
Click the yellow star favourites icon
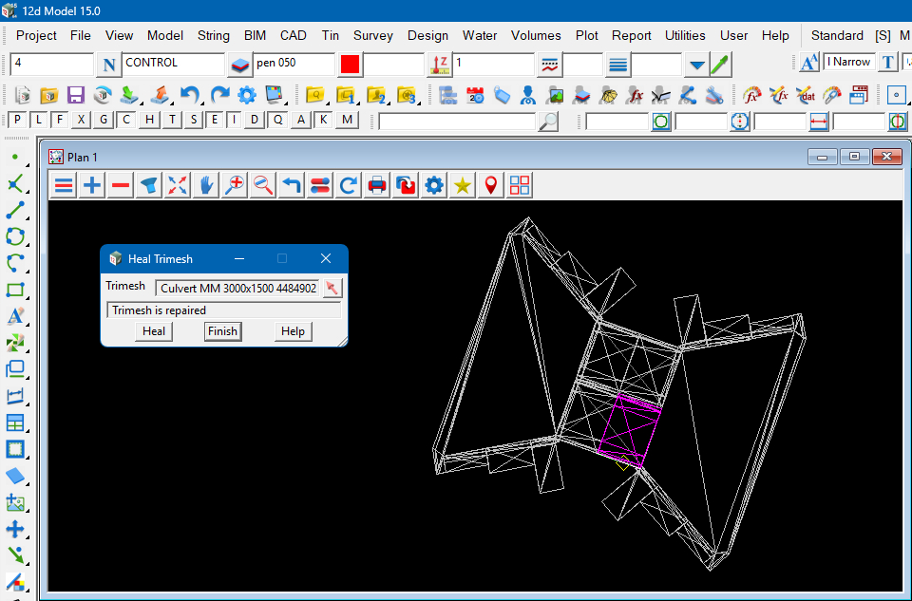tap(463, 185)
